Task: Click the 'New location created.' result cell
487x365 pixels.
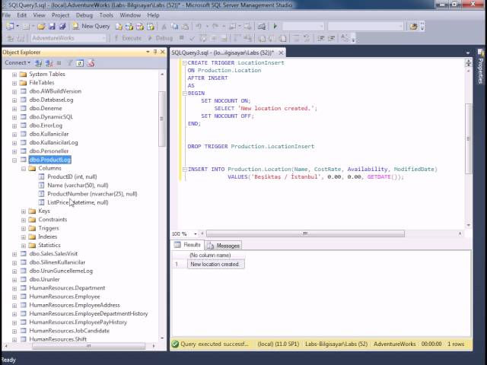Action: [215, 265]
